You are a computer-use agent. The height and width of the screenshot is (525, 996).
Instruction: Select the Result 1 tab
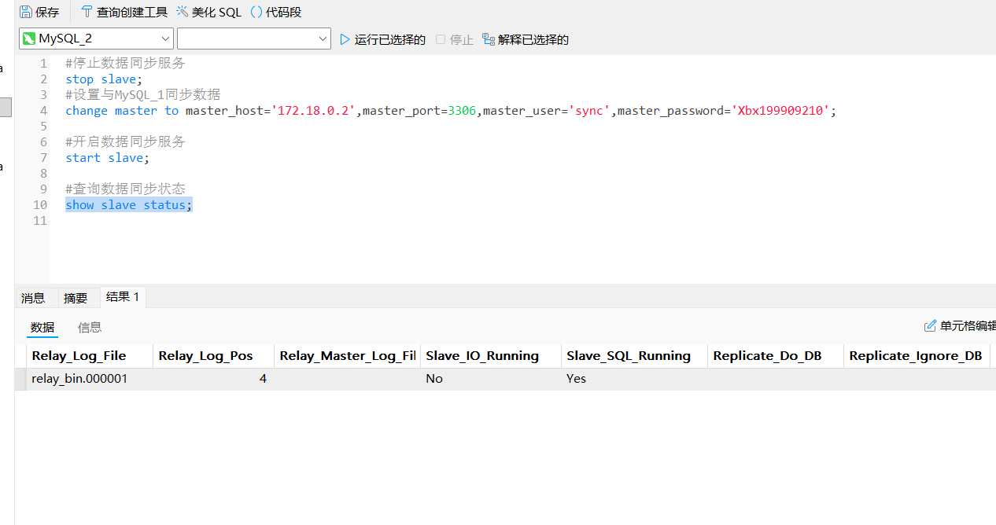(123, 297)
